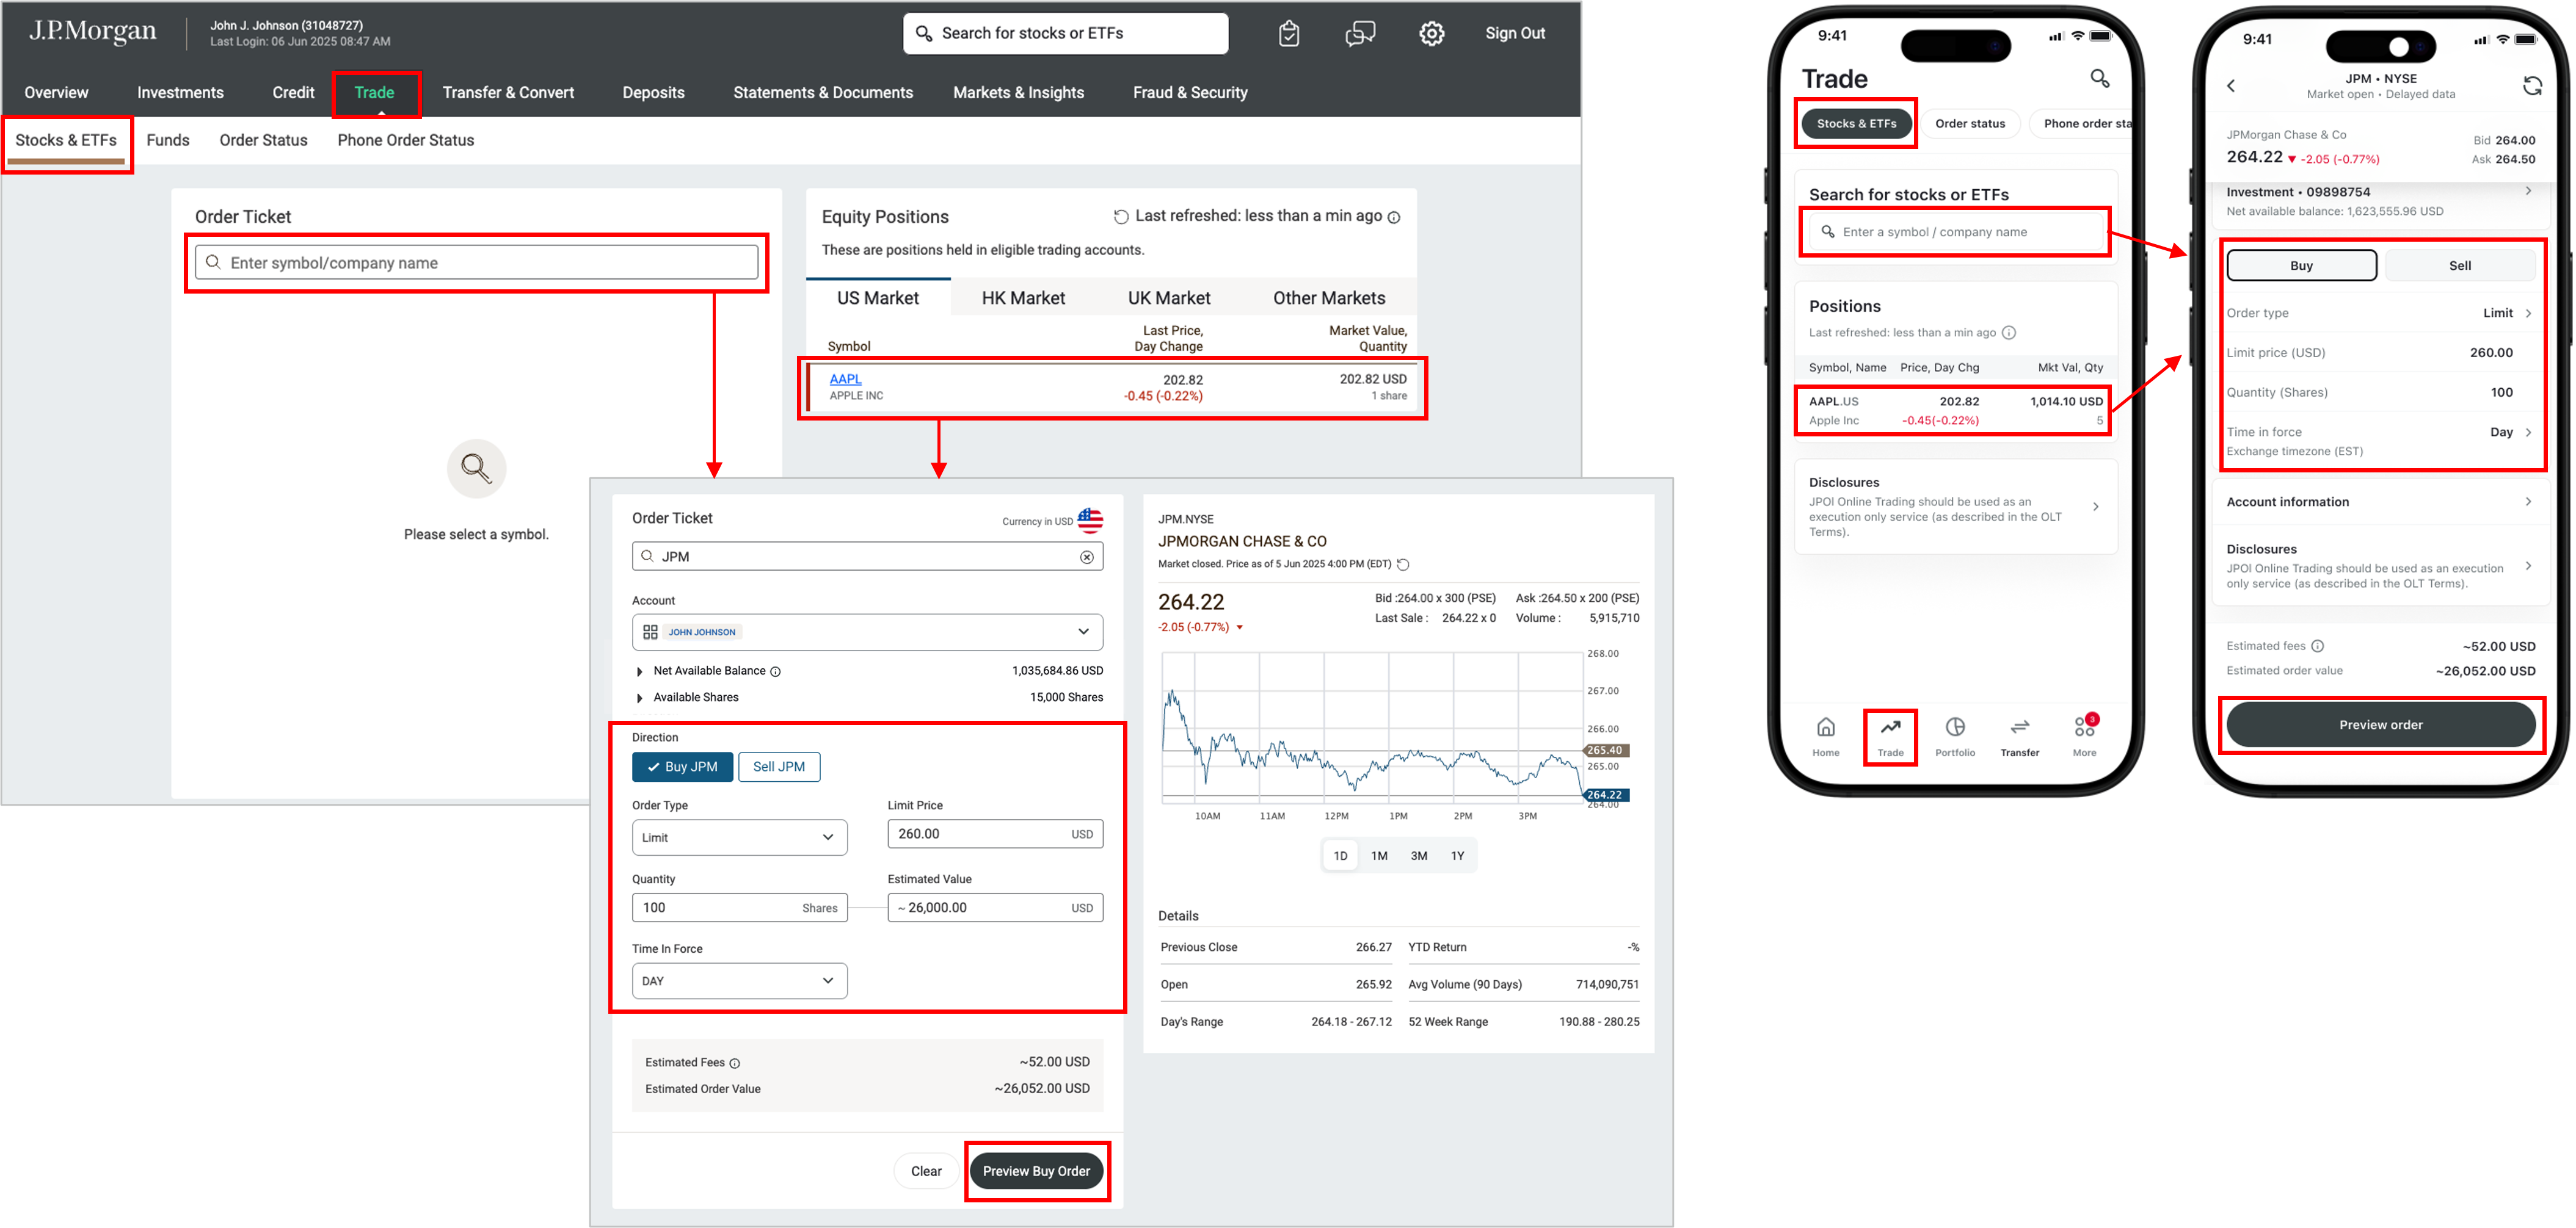Click the Limit Price input field
The width and height of the screenshot is (2576, 1228).
pos(975,833)
